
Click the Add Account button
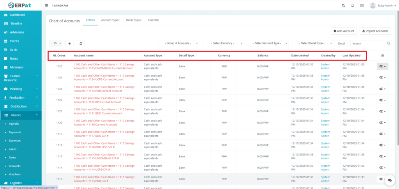point(344,31)
